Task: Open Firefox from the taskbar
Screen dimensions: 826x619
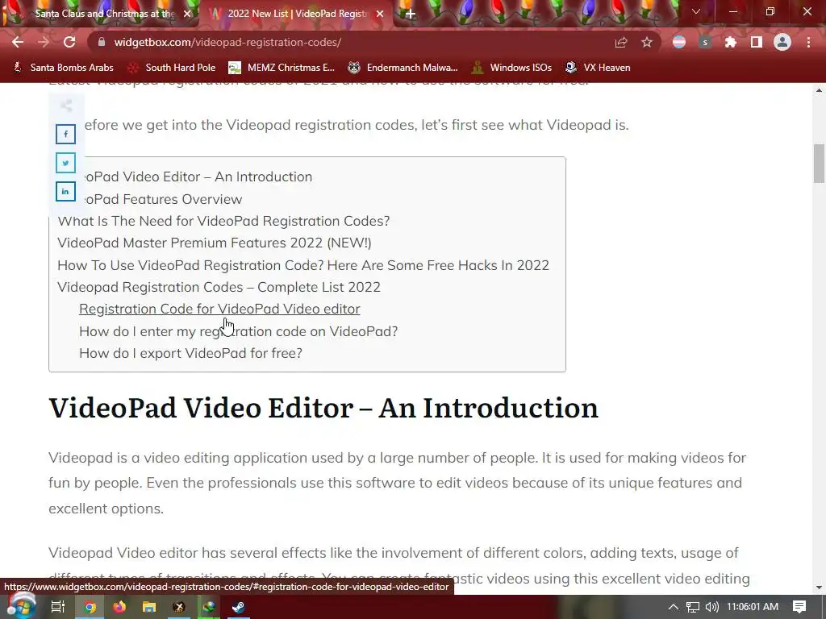Action: (119, 607)
